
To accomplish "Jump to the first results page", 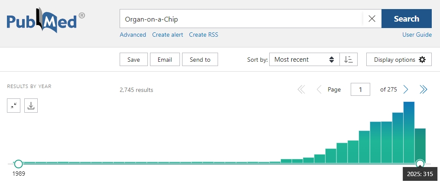I will click(x=301, y=89).
